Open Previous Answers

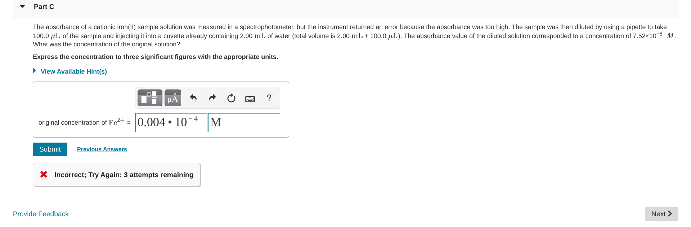click(102, 149)
